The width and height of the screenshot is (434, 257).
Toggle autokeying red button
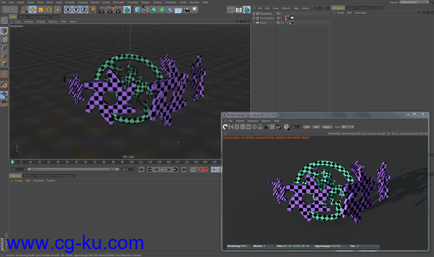[199, 170]
